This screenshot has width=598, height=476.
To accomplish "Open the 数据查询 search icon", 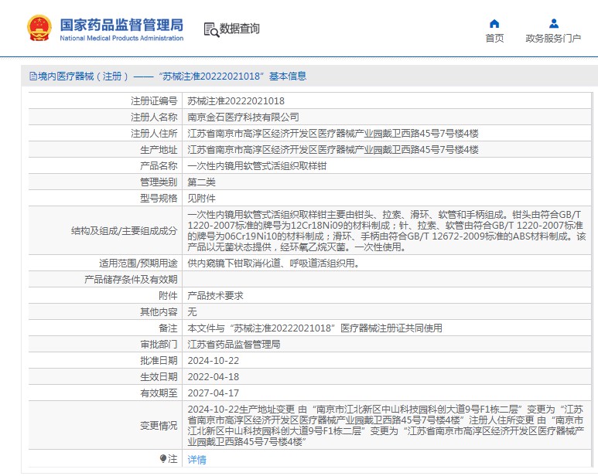I will [211, 29].
